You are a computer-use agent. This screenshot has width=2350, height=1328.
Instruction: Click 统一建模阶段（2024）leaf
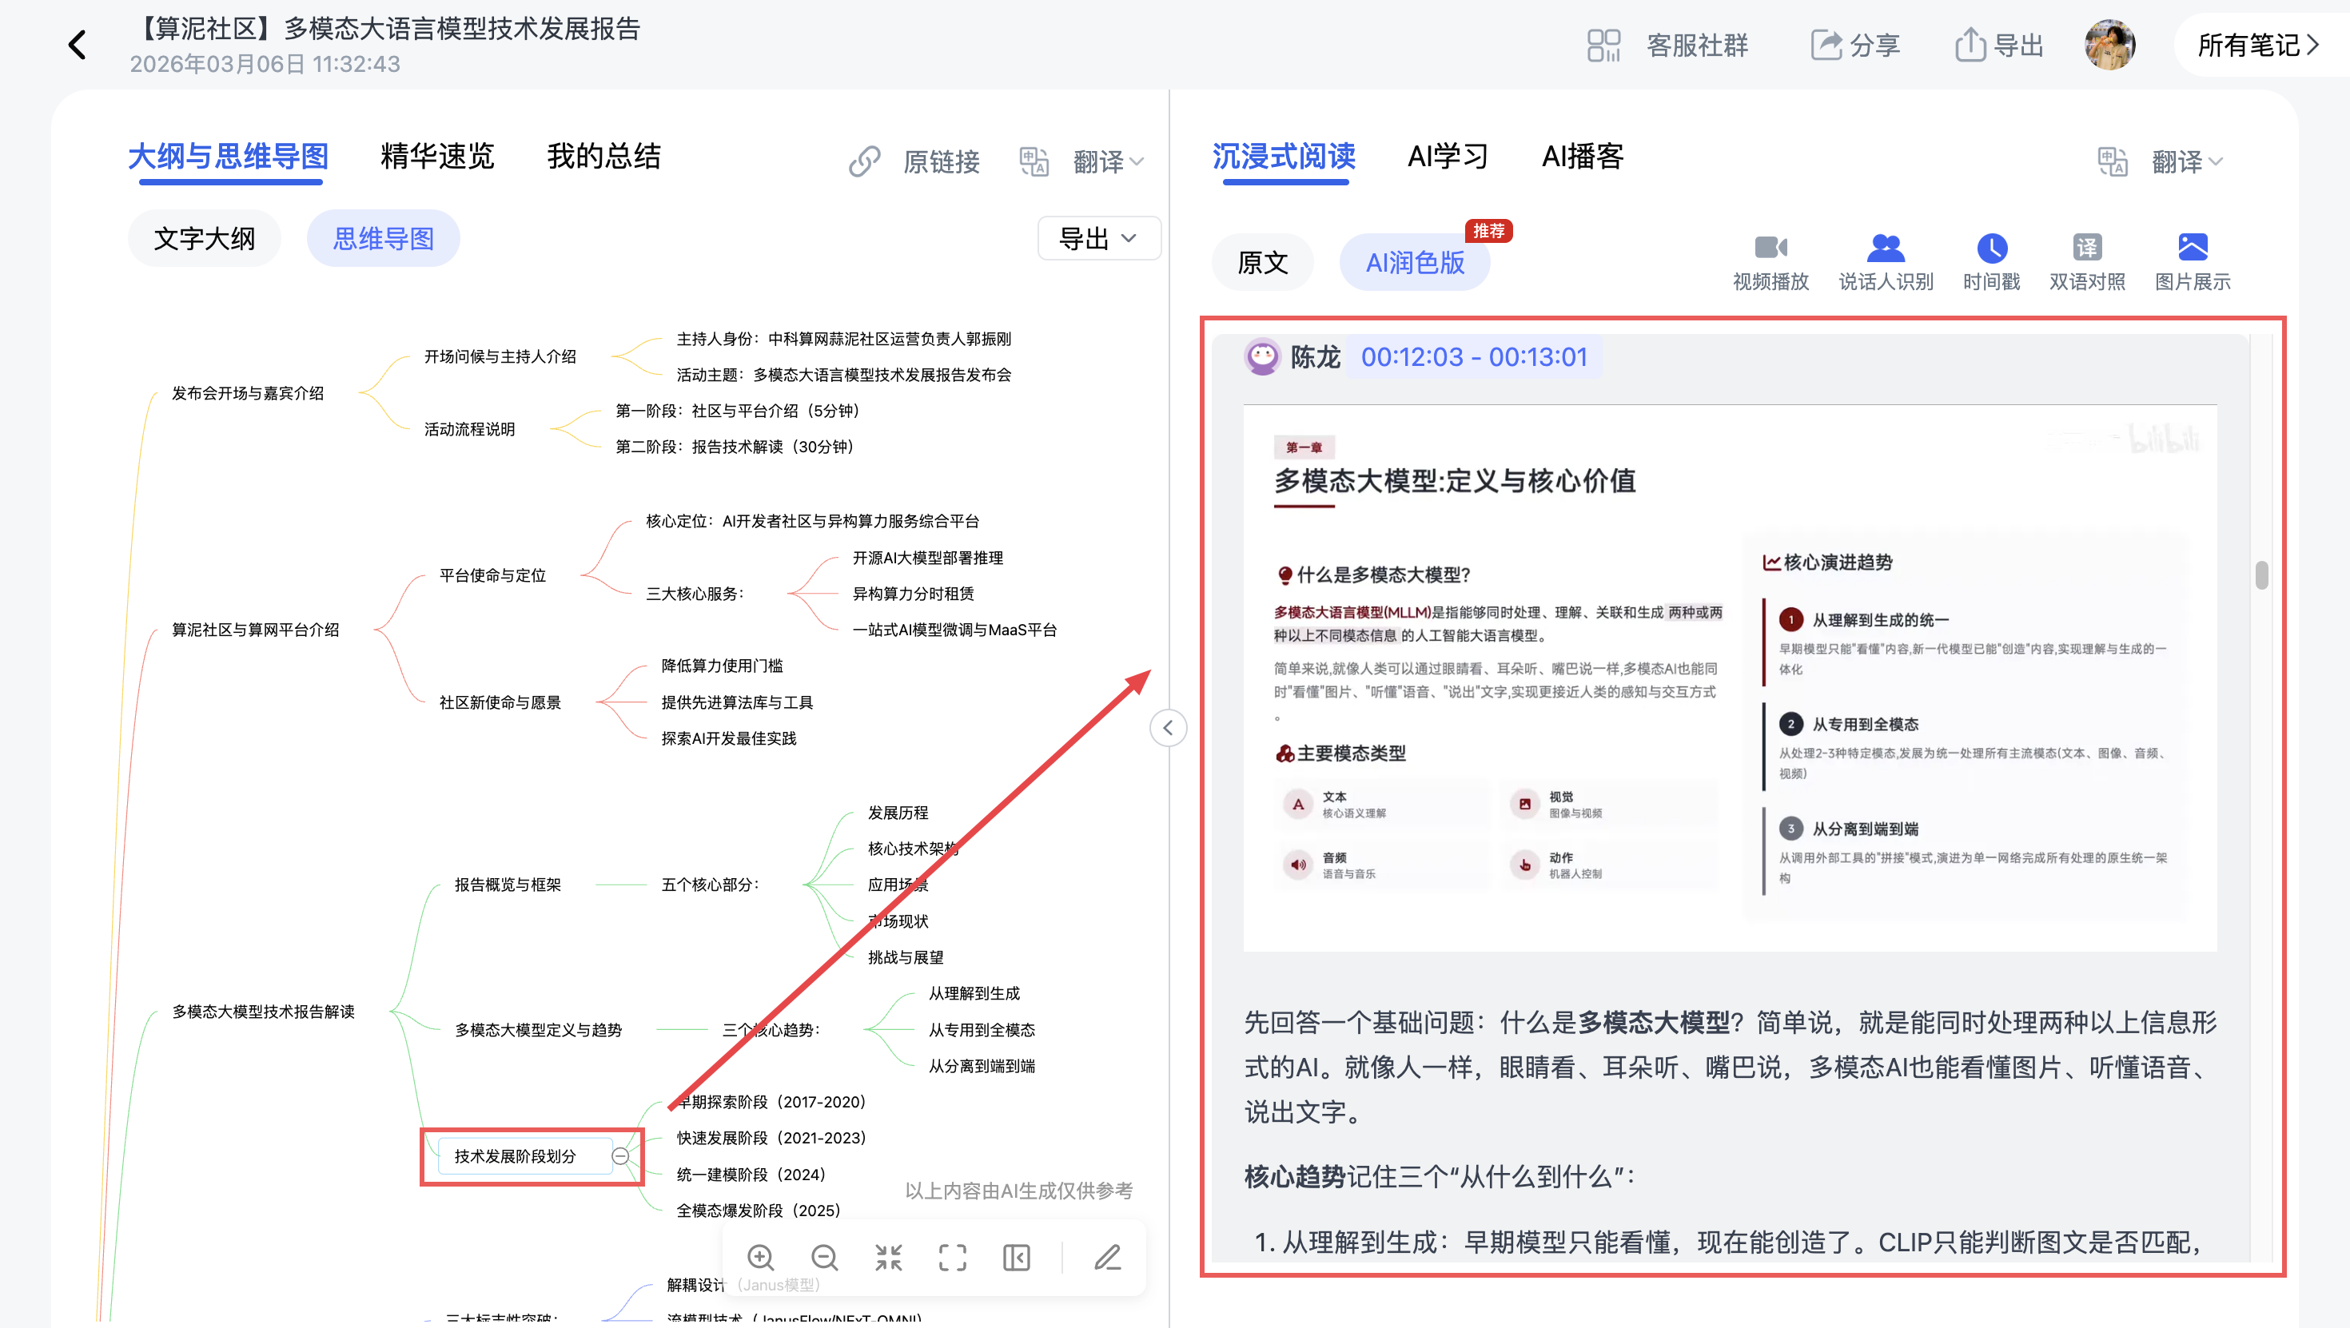751,1174
